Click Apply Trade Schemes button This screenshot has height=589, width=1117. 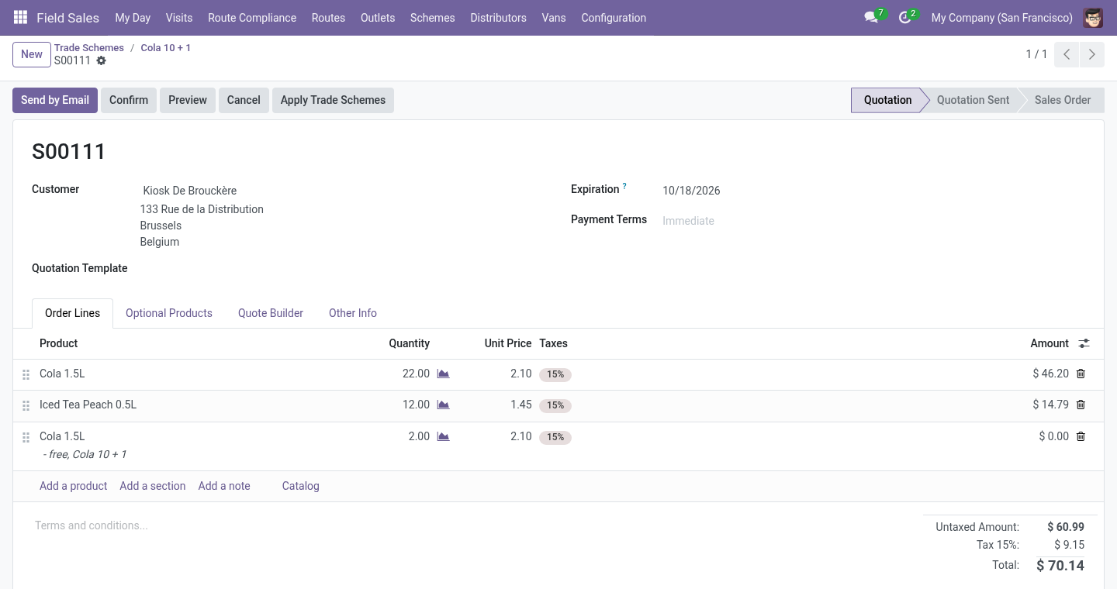(333, 100)
